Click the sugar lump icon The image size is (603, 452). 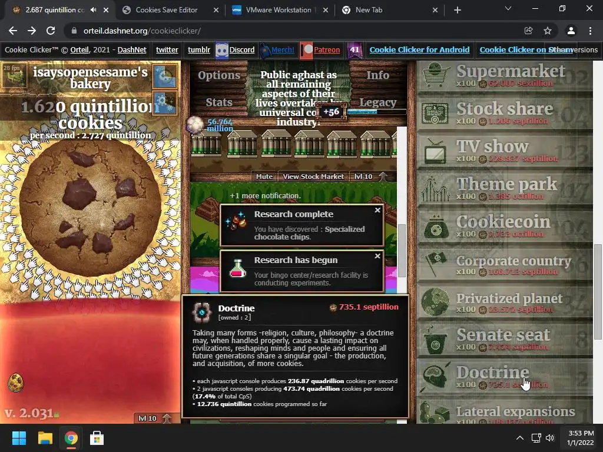[x=195, y=125]
